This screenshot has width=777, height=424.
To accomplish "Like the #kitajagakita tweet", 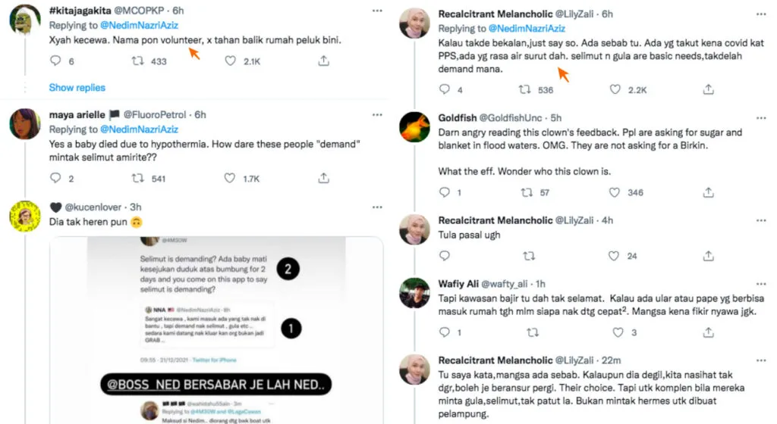I will [230, 61].
